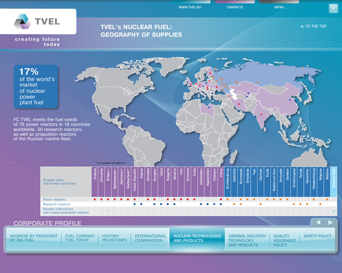
Task: Click the red Power reactors dot for Finland
Action: (95, 199)
